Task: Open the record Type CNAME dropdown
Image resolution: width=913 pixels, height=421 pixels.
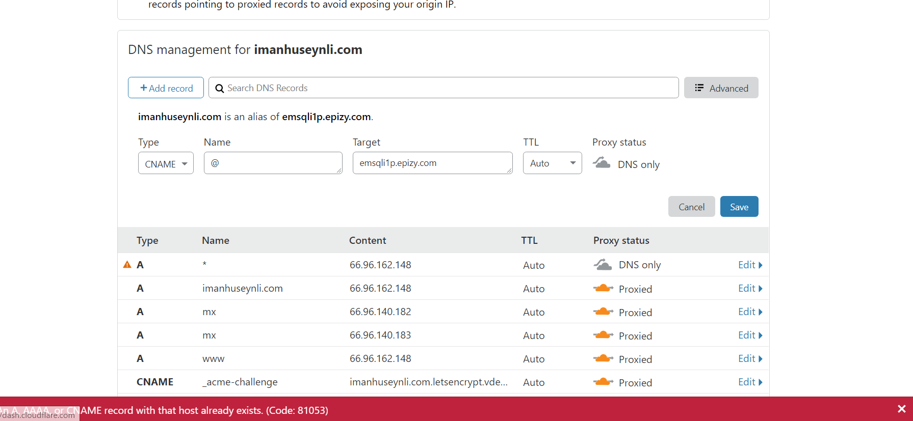Action: pos(166,163)
